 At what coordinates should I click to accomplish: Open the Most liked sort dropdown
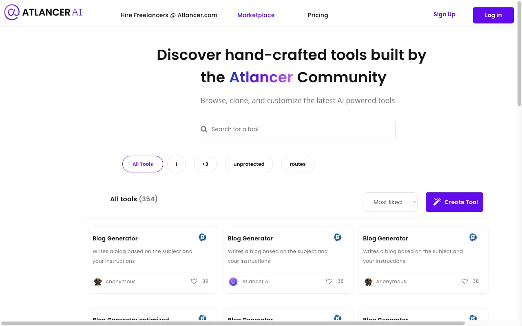(x=390, y=202)
